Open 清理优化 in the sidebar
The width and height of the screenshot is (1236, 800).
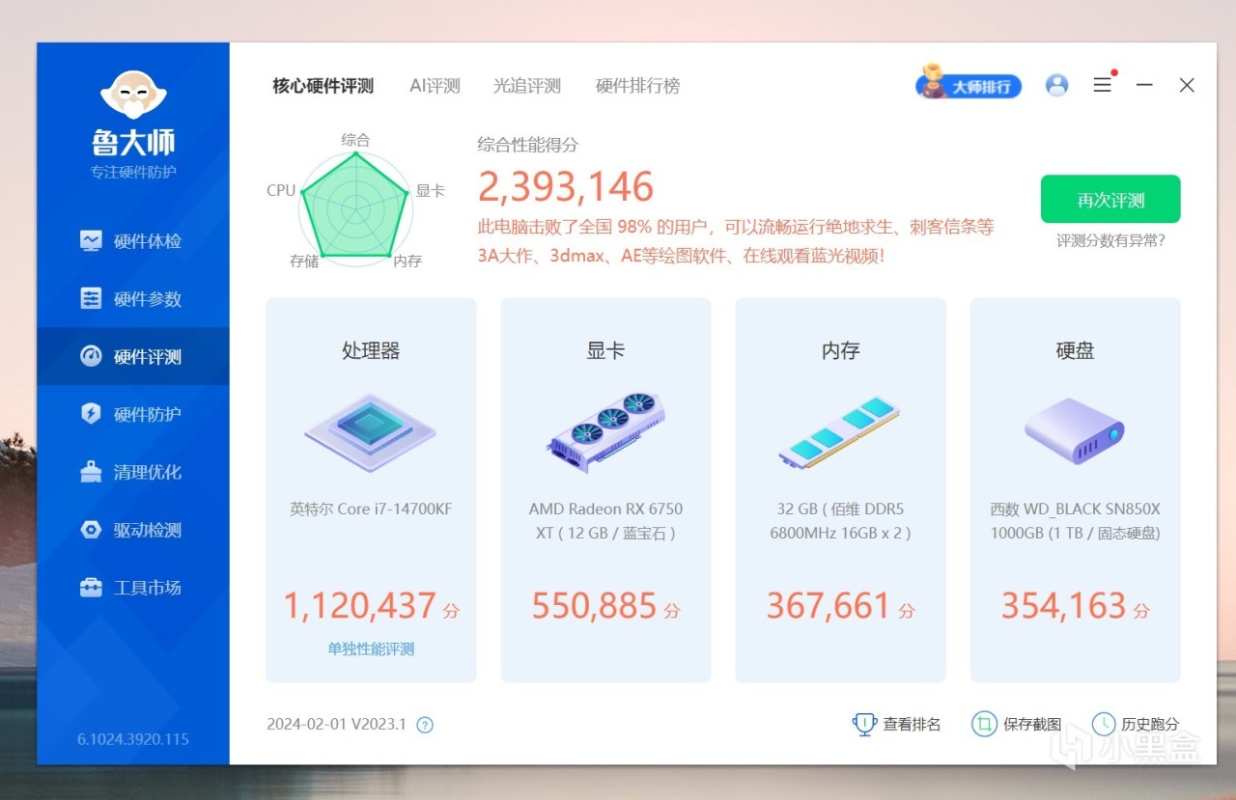(133, 472)
